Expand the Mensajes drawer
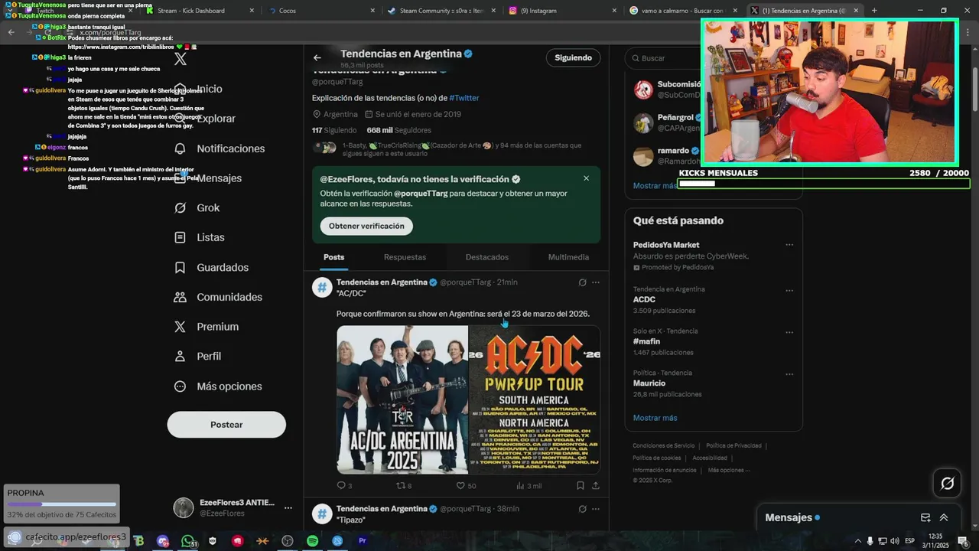The height and width of the screenshot is (551, 979). [x=944, y=517]
